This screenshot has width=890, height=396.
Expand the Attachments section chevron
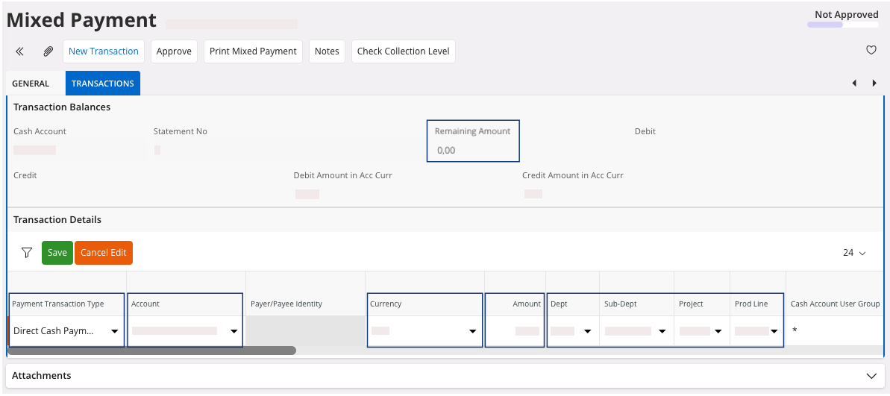pyautogui.click(x=870, y=376)
